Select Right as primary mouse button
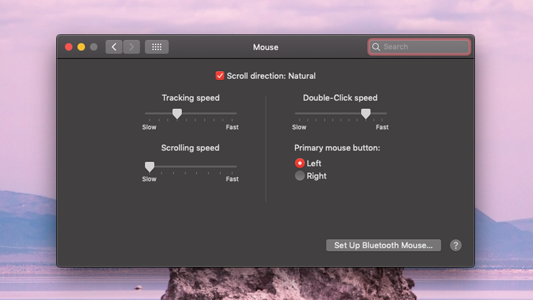533x300 pixels. (x=299, y=176)
